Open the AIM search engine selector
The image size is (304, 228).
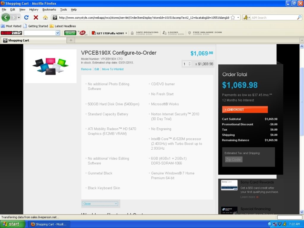[x=247, y=18]
